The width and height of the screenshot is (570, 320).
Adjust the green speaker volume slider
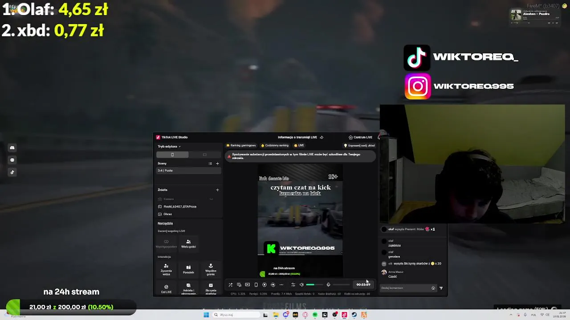[x=314, y=285]
